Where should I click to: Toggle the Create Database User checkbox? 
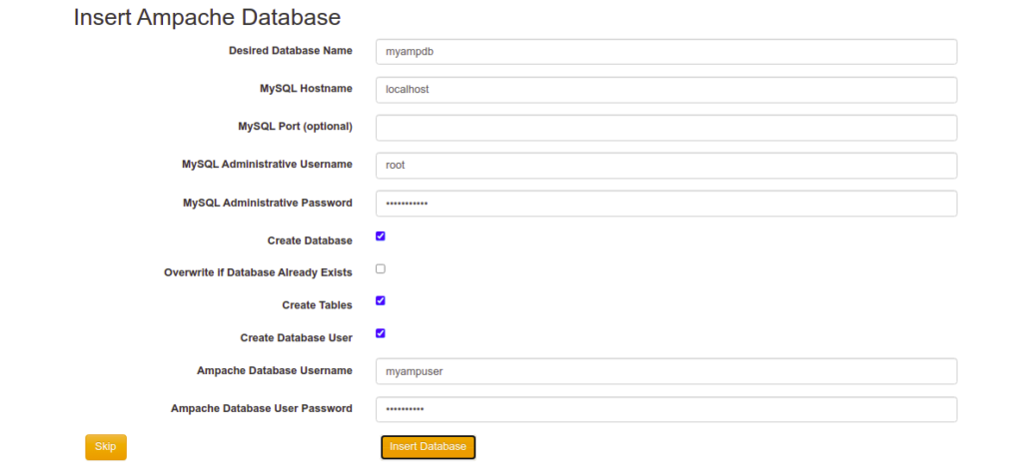pos(381,333)
